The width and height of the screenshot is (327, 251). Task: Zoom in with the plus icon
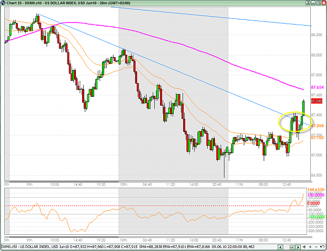310,247
